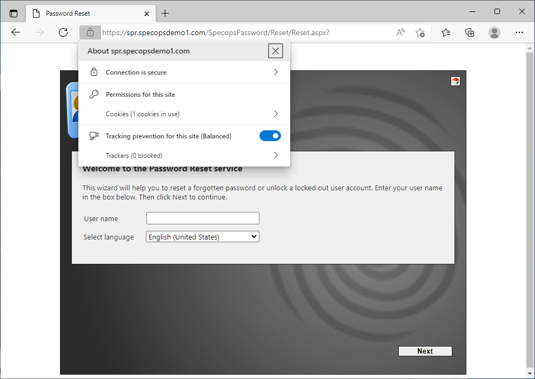Refresh the Password Reset page
Viewport: 535px width, 379px height.
pyautogui.click(x=63, y=32)
